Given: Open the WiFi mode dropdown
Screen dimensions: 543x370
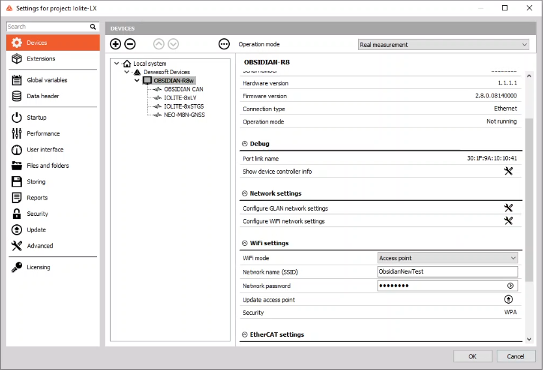Looking at the screenshot, I should pyautogui.click(x=448, y=258).
